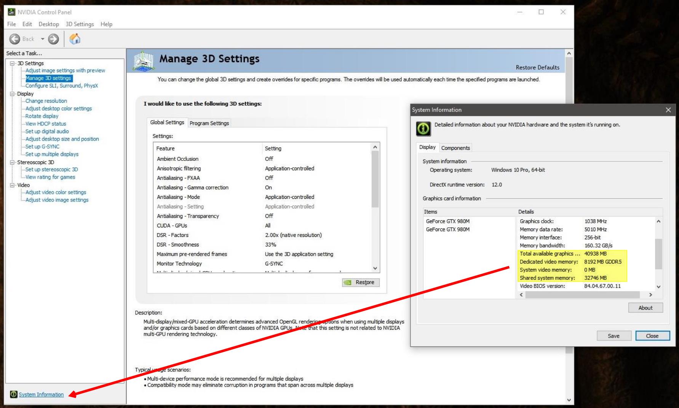Open Adjust video color settings task
Image resolution: width=679 pixels, height=408 pixels.
click(x=56, y=192)
